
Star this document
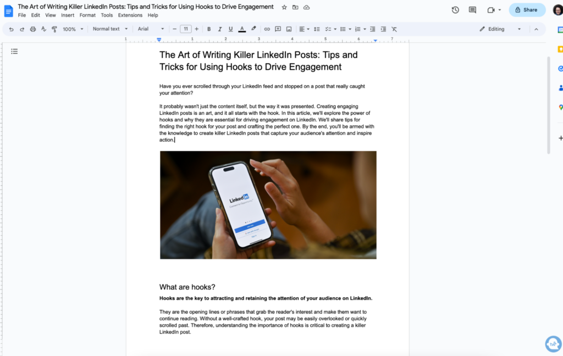click(284, 7)
